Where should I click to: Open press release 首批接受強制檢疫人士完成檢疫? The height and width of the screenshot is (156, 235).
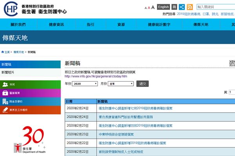(121, 152)
